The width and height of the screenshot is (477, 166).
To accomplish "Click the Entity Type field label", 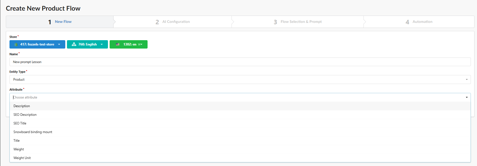I will pyautogui.click(x=17, y=72).
